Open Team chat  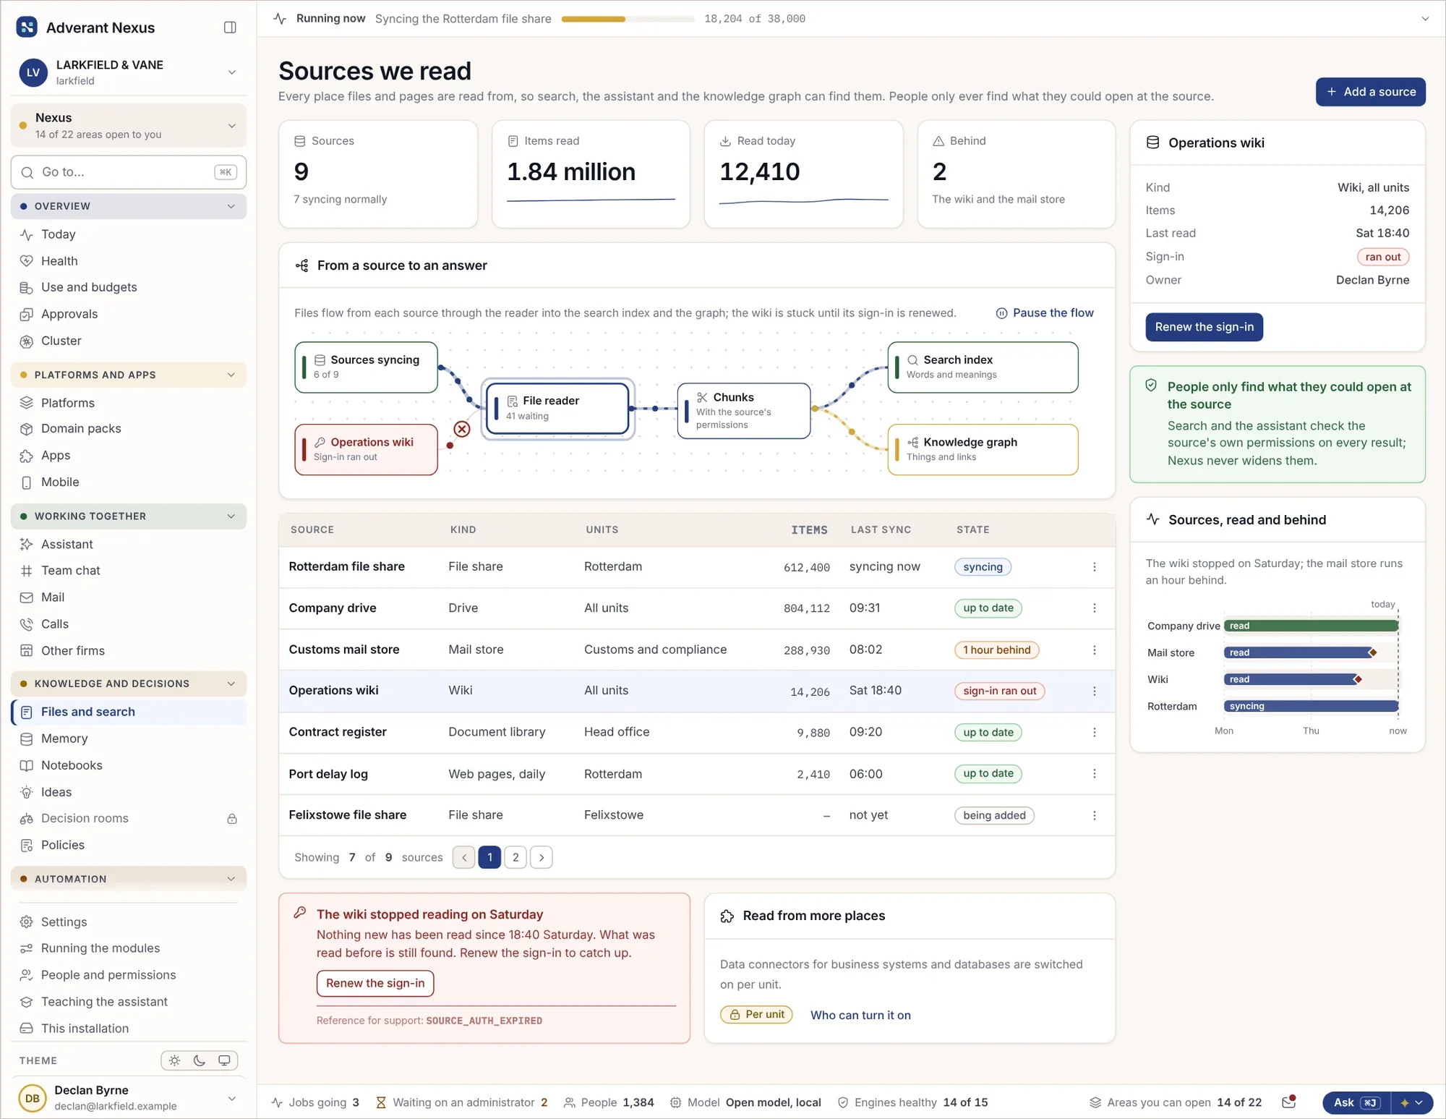(x=129, y=571)
